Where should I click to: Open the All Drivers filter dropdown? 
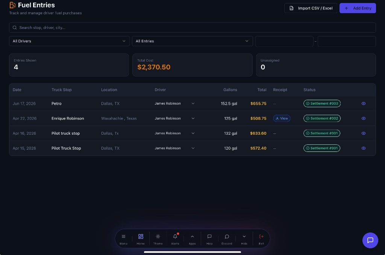[x=69, y=41]
